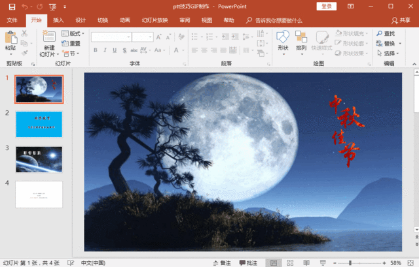Select slide 2 thumbnail
This screenshot has height=267, width=419.
pos(39,124)
